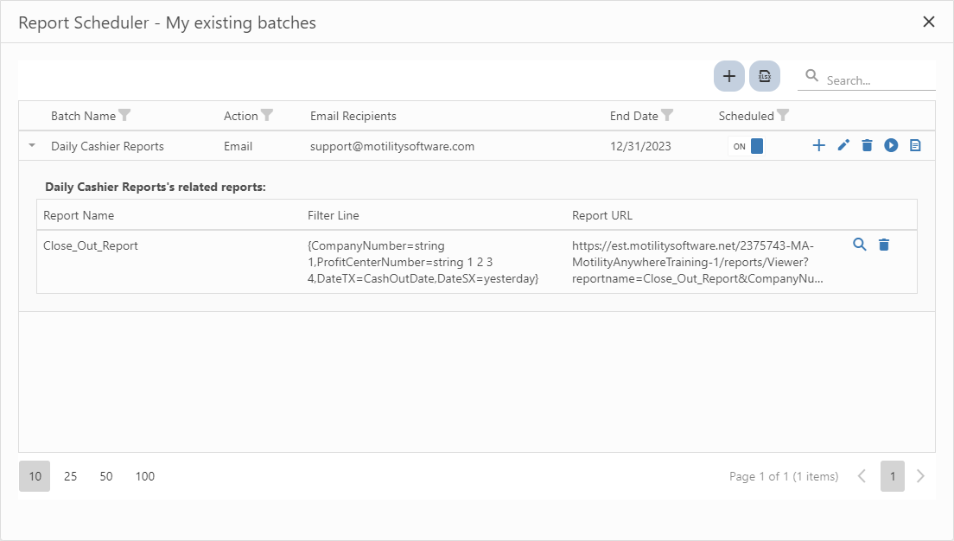954x541 pixels.
Task: Add a new batch with the plus button
Action: tap(728, 76)
